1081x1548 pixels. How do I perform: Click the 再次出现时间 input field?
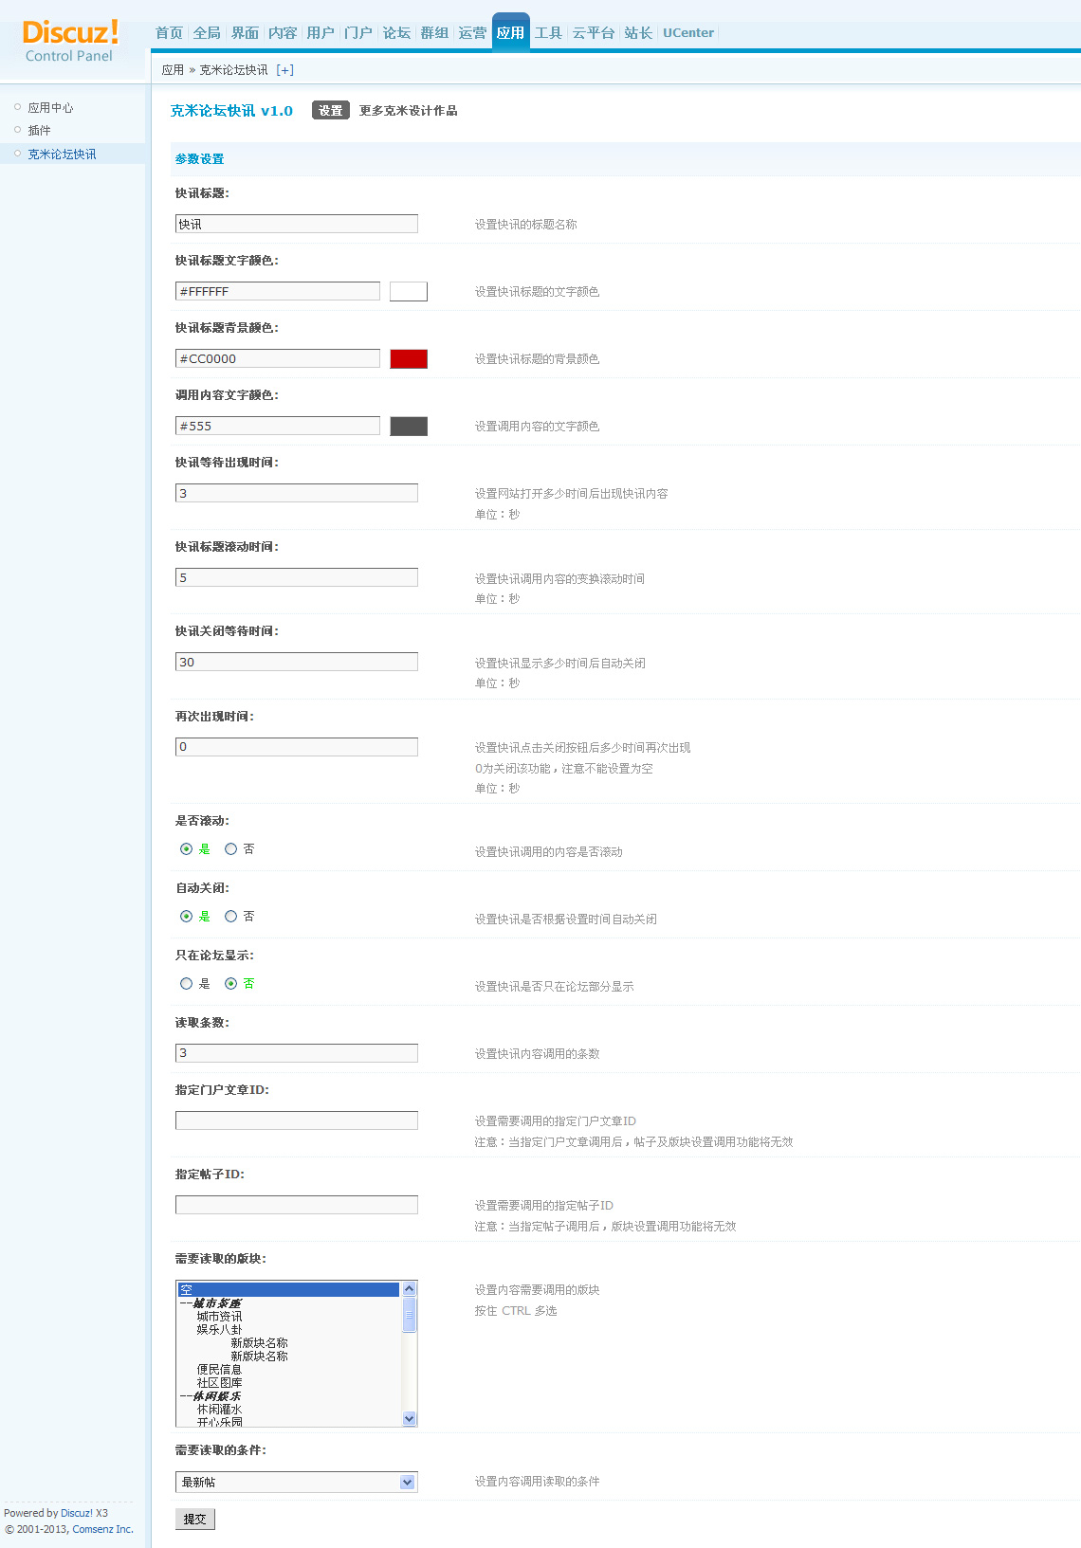point(297,747)
